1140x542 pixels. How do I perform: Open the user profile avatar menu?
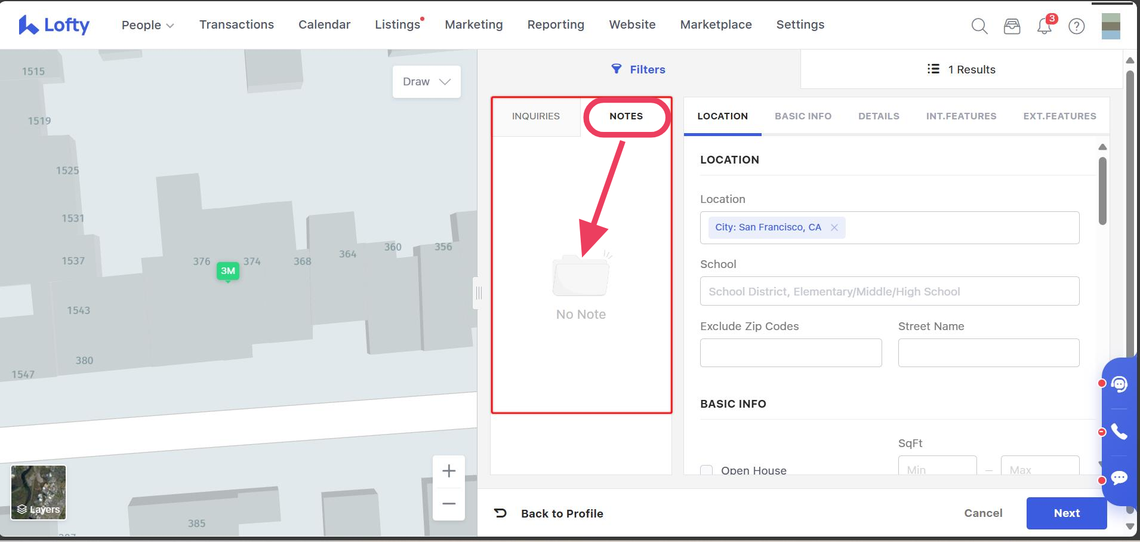tap(1110, 26)
